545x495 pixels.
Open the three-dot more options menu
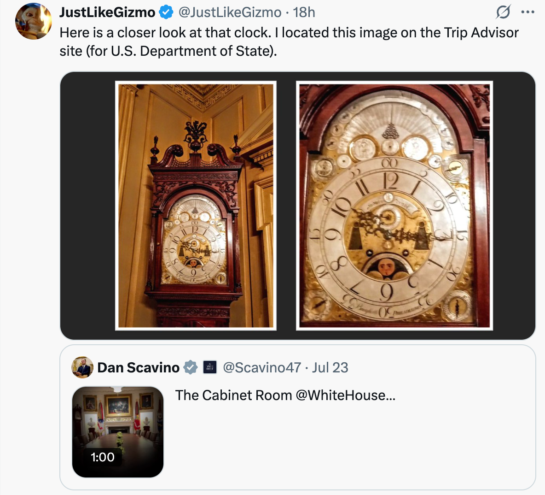coord(528,12)
